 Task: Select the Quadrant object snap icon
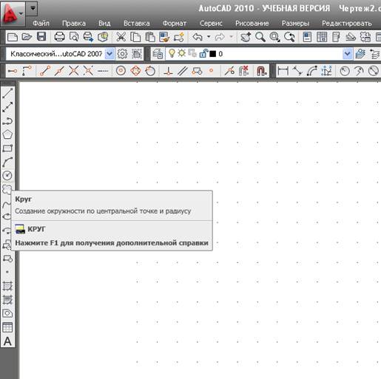coord(135,71)
